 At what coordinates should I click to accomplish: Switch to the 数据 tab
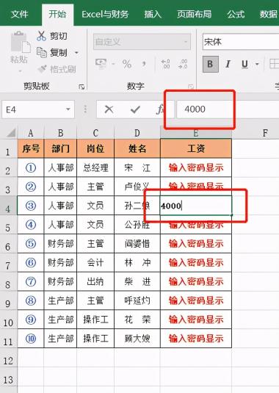click(x=268, y=14)
